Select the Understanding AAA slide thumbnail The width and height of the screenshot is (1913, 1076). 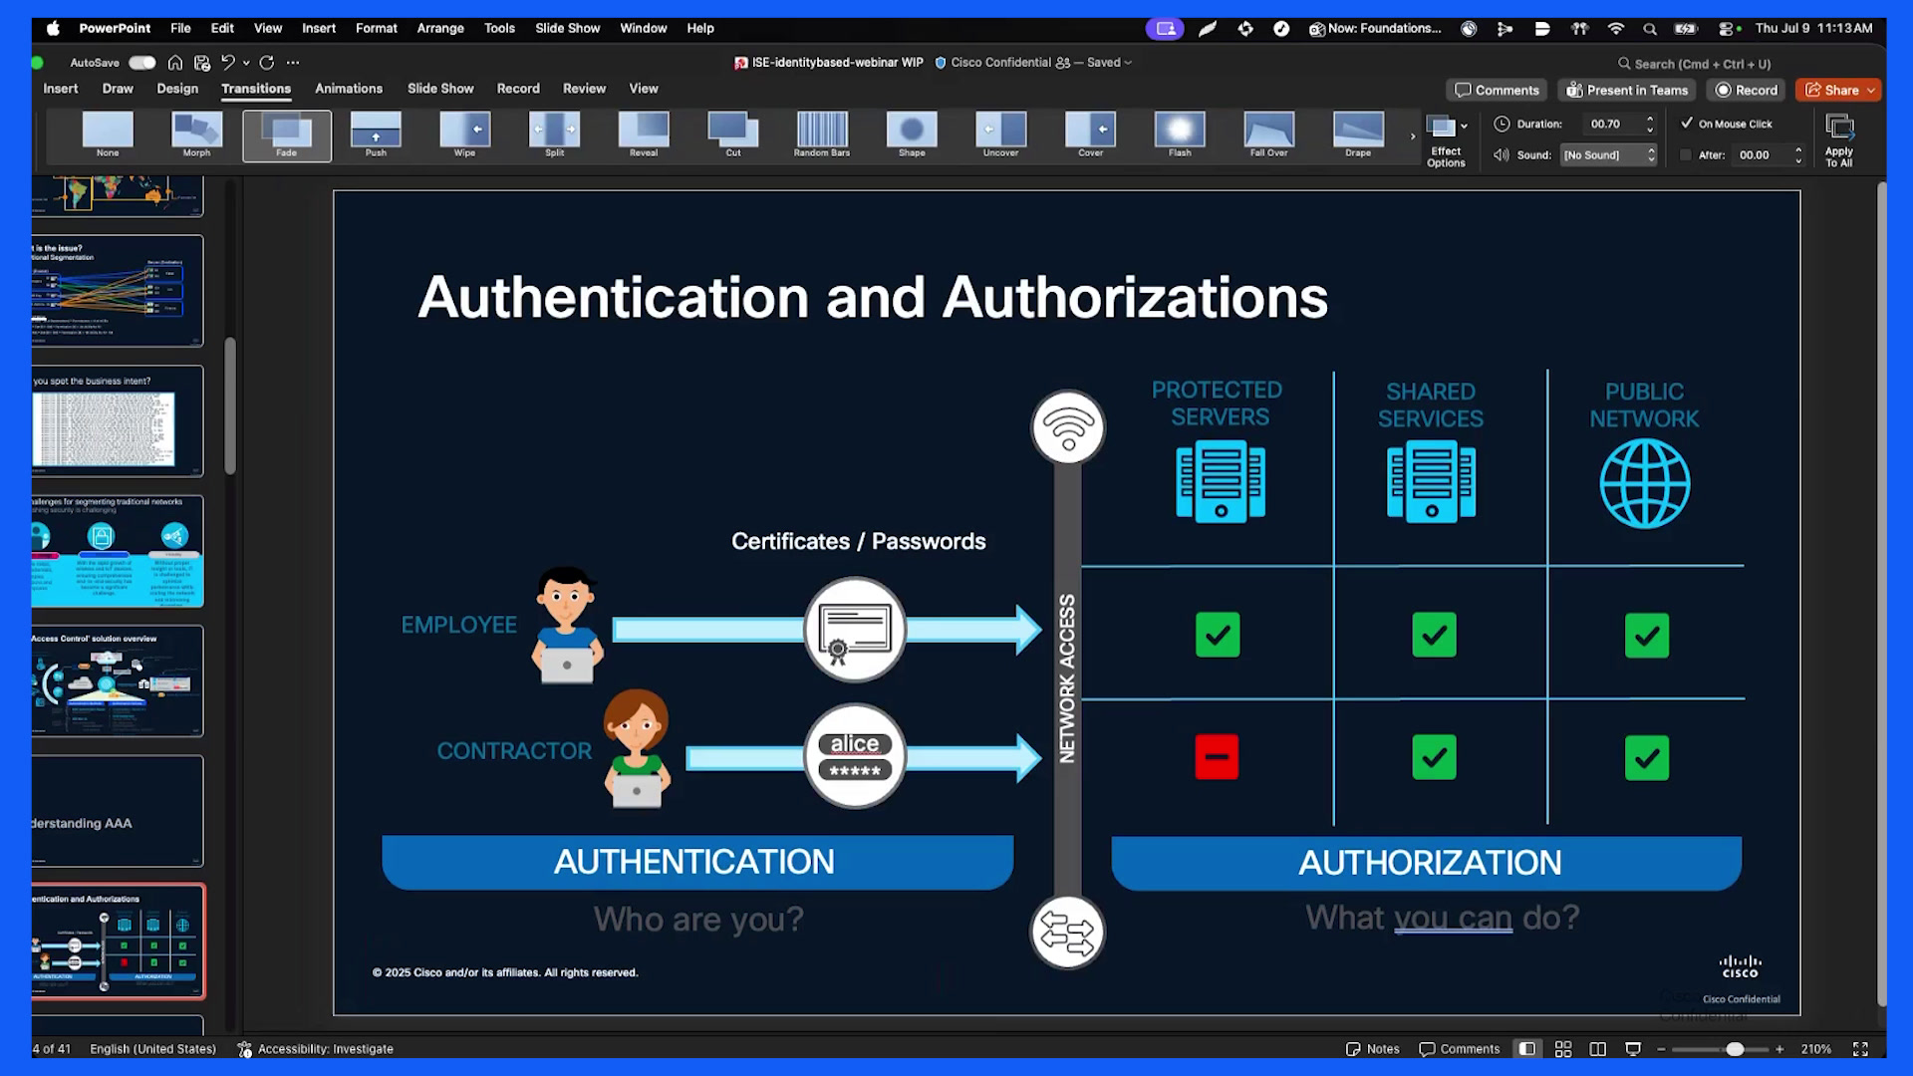tap(118, 811)
